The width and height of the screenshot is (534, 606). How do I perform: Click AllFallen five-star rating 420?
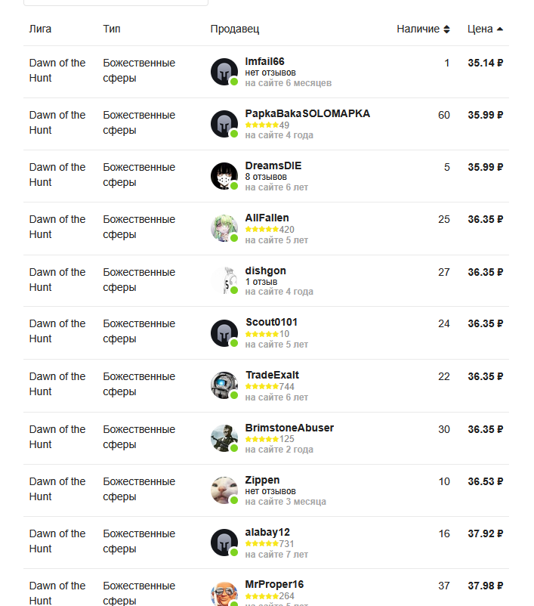tap(270, 230)
